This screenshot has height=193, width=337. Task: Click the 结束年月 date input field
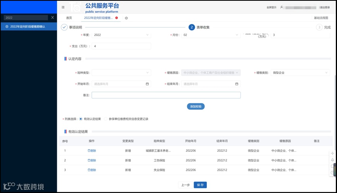tap(211, 84)
